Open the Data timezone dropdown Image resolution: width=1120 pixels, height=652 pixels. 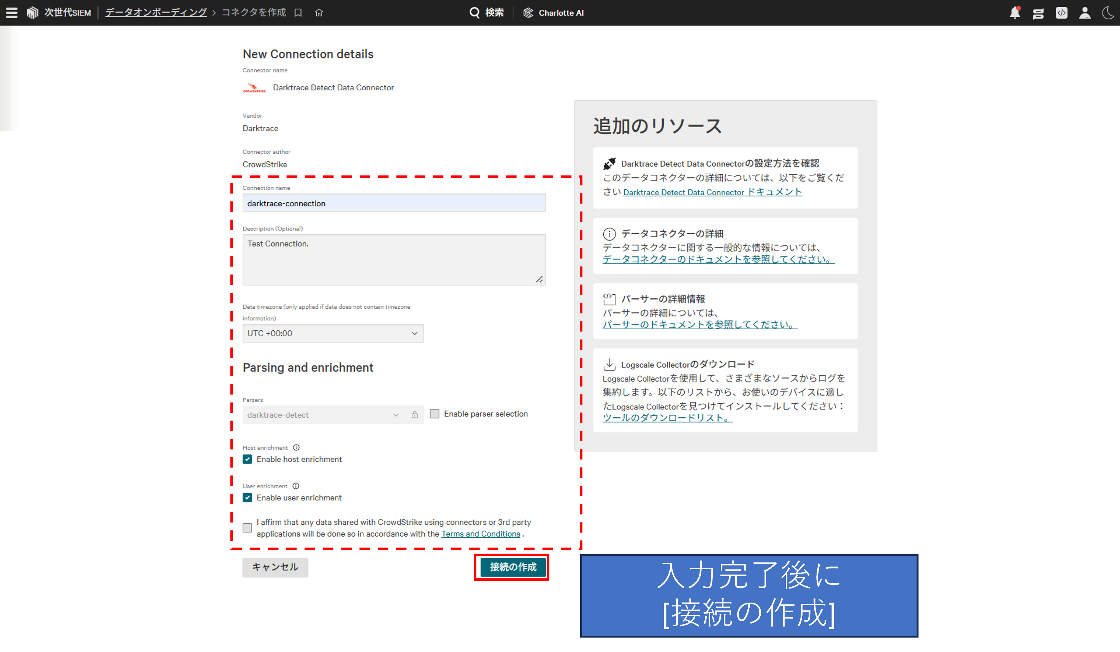[x=333, y=333]
